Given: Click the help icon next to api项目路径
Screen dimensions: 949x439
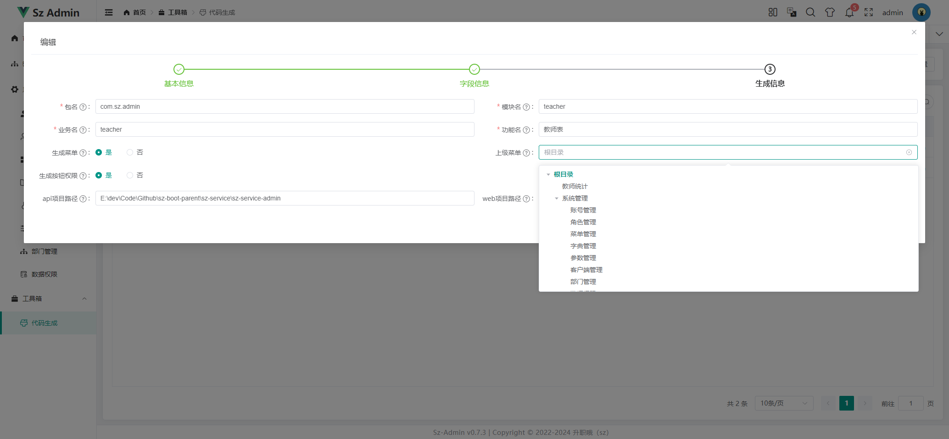Looking at the screenshot, I should click(x=83, y=199).
